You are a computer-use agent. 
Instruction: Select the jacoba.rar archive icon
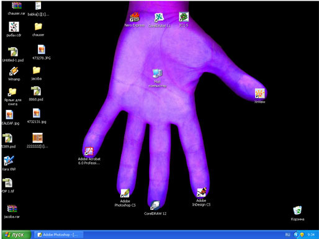click(12, 209)
